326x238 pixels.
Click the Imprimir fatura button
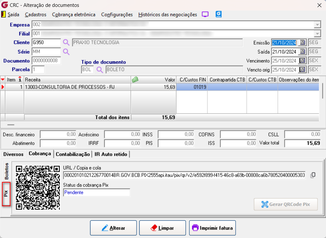[212, 228]
